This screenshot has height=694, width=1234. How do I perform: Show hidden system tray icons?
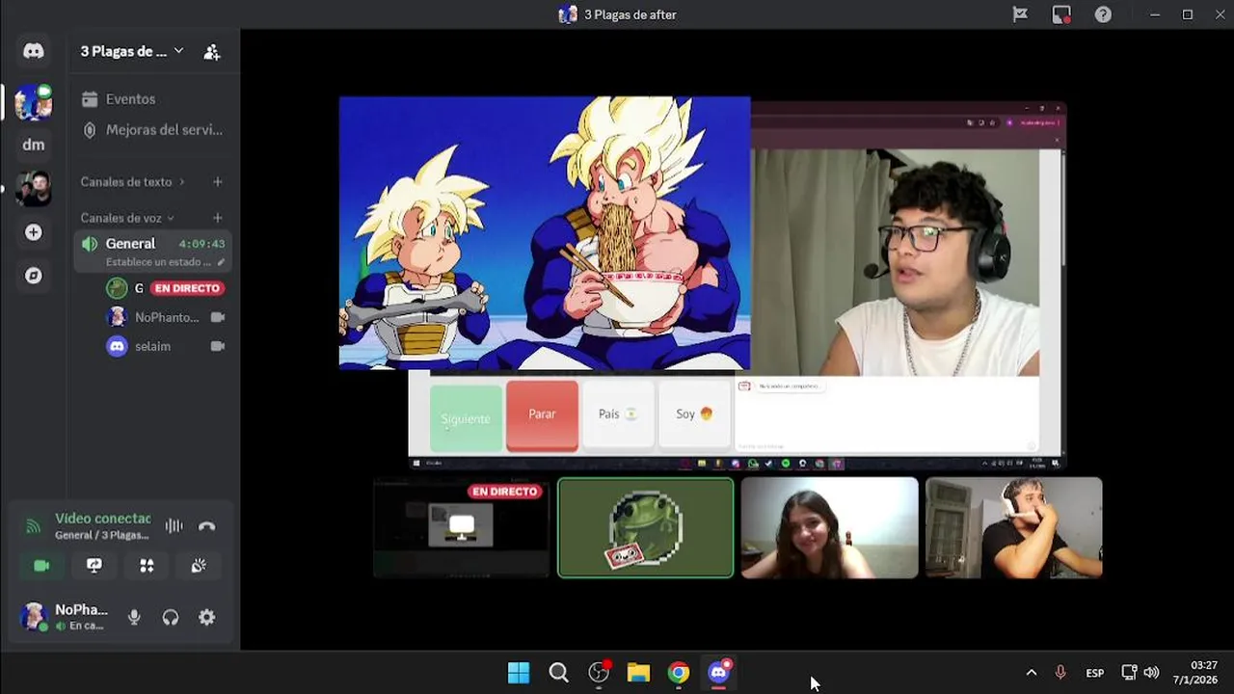(1032, 673)
